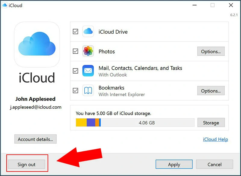The height and width of the screenshot is (176, 241).
Task: Click the Sign out button
Action: tap(27, 164)
